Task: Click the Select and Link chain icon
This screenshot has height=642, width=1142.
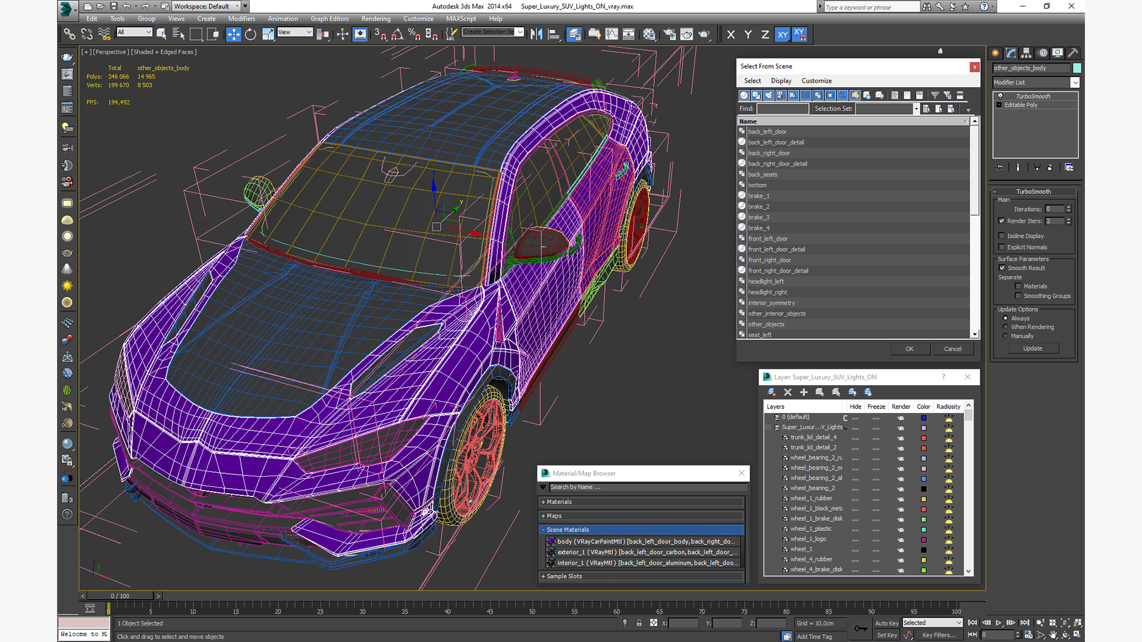Action: point(70,34)
